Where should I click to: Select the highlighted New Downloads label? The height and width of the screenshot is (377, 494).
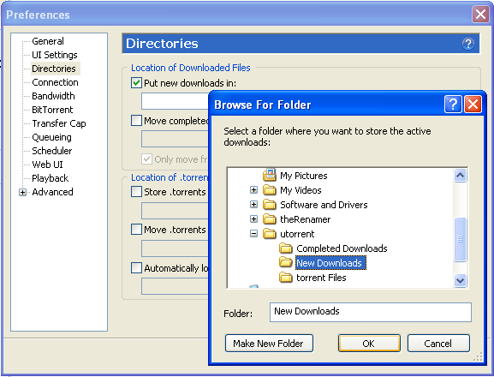[x=330, y=262]
